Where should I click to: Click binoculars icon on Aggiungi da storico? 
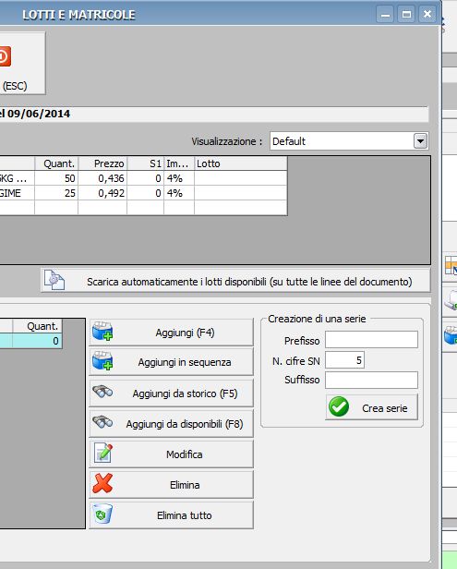102,392
